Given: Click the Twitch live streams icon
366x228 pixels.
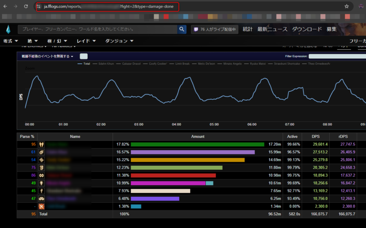Looking at the screenshot, I should tap(196, 29).
